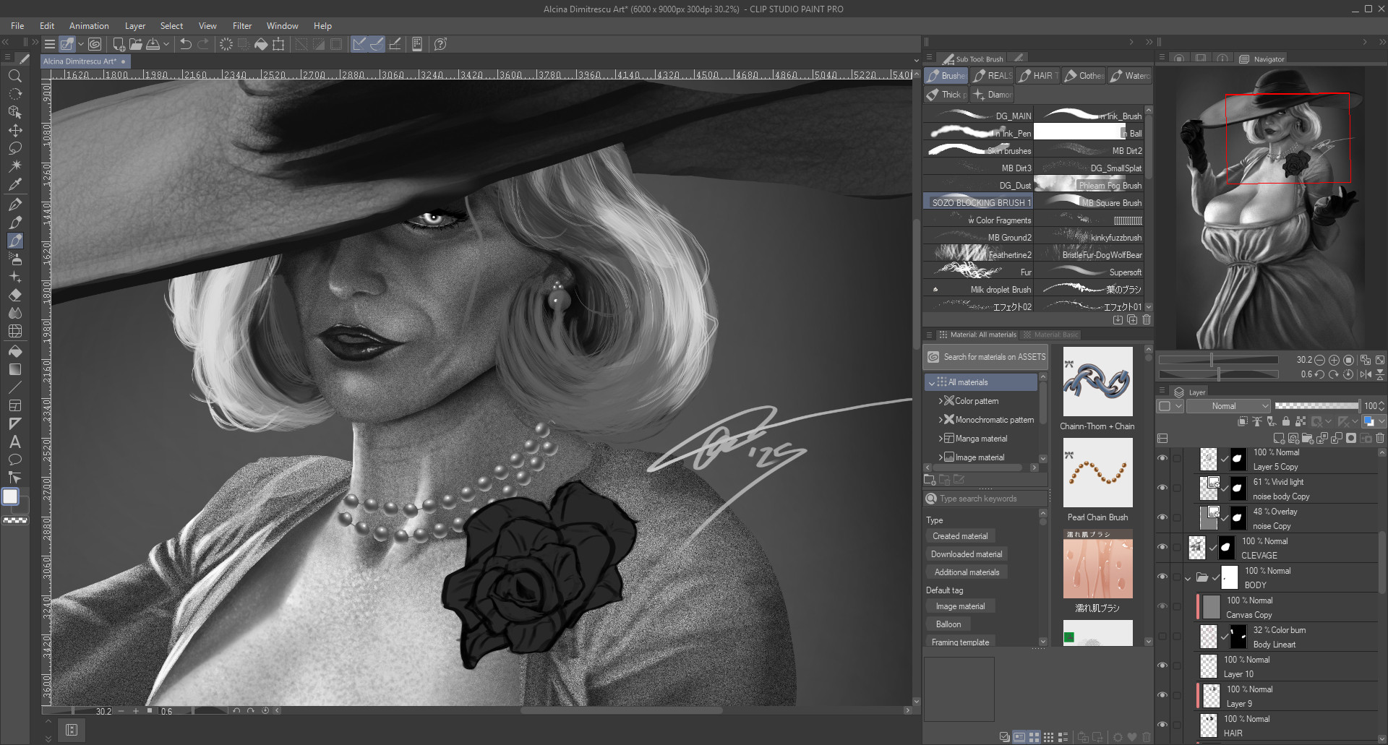The image size is (1388, 745).
Task: Click the Navigator zoom slider
Action: click(x=1218, y=360)
